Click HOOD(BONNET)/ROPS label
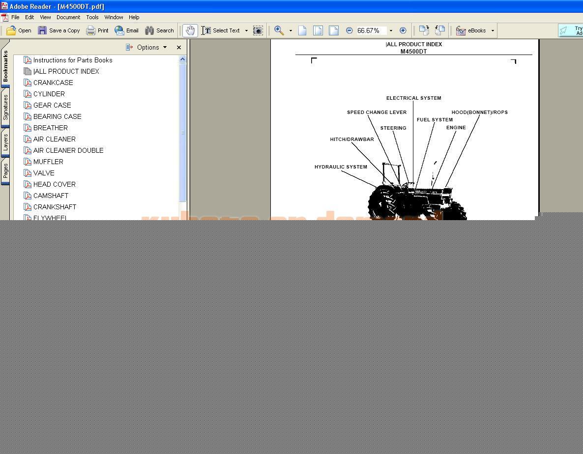 [480, 112]
